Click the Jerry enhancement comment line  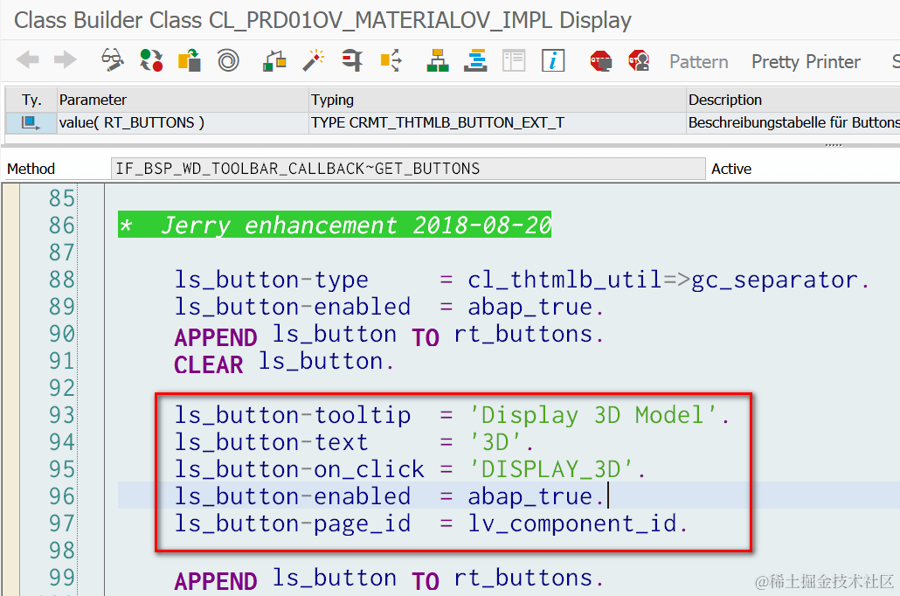point(335,225)
